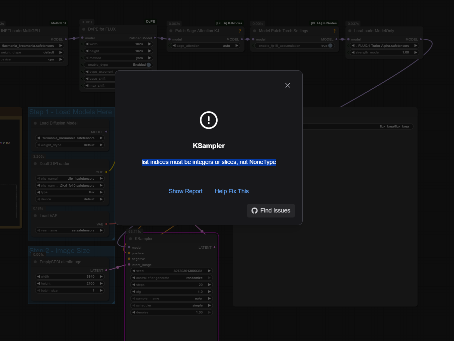This screenshot has height=341, width=454.
Task: Click the LoraLoaderModelOnly node title
Action: coord(374,31)
